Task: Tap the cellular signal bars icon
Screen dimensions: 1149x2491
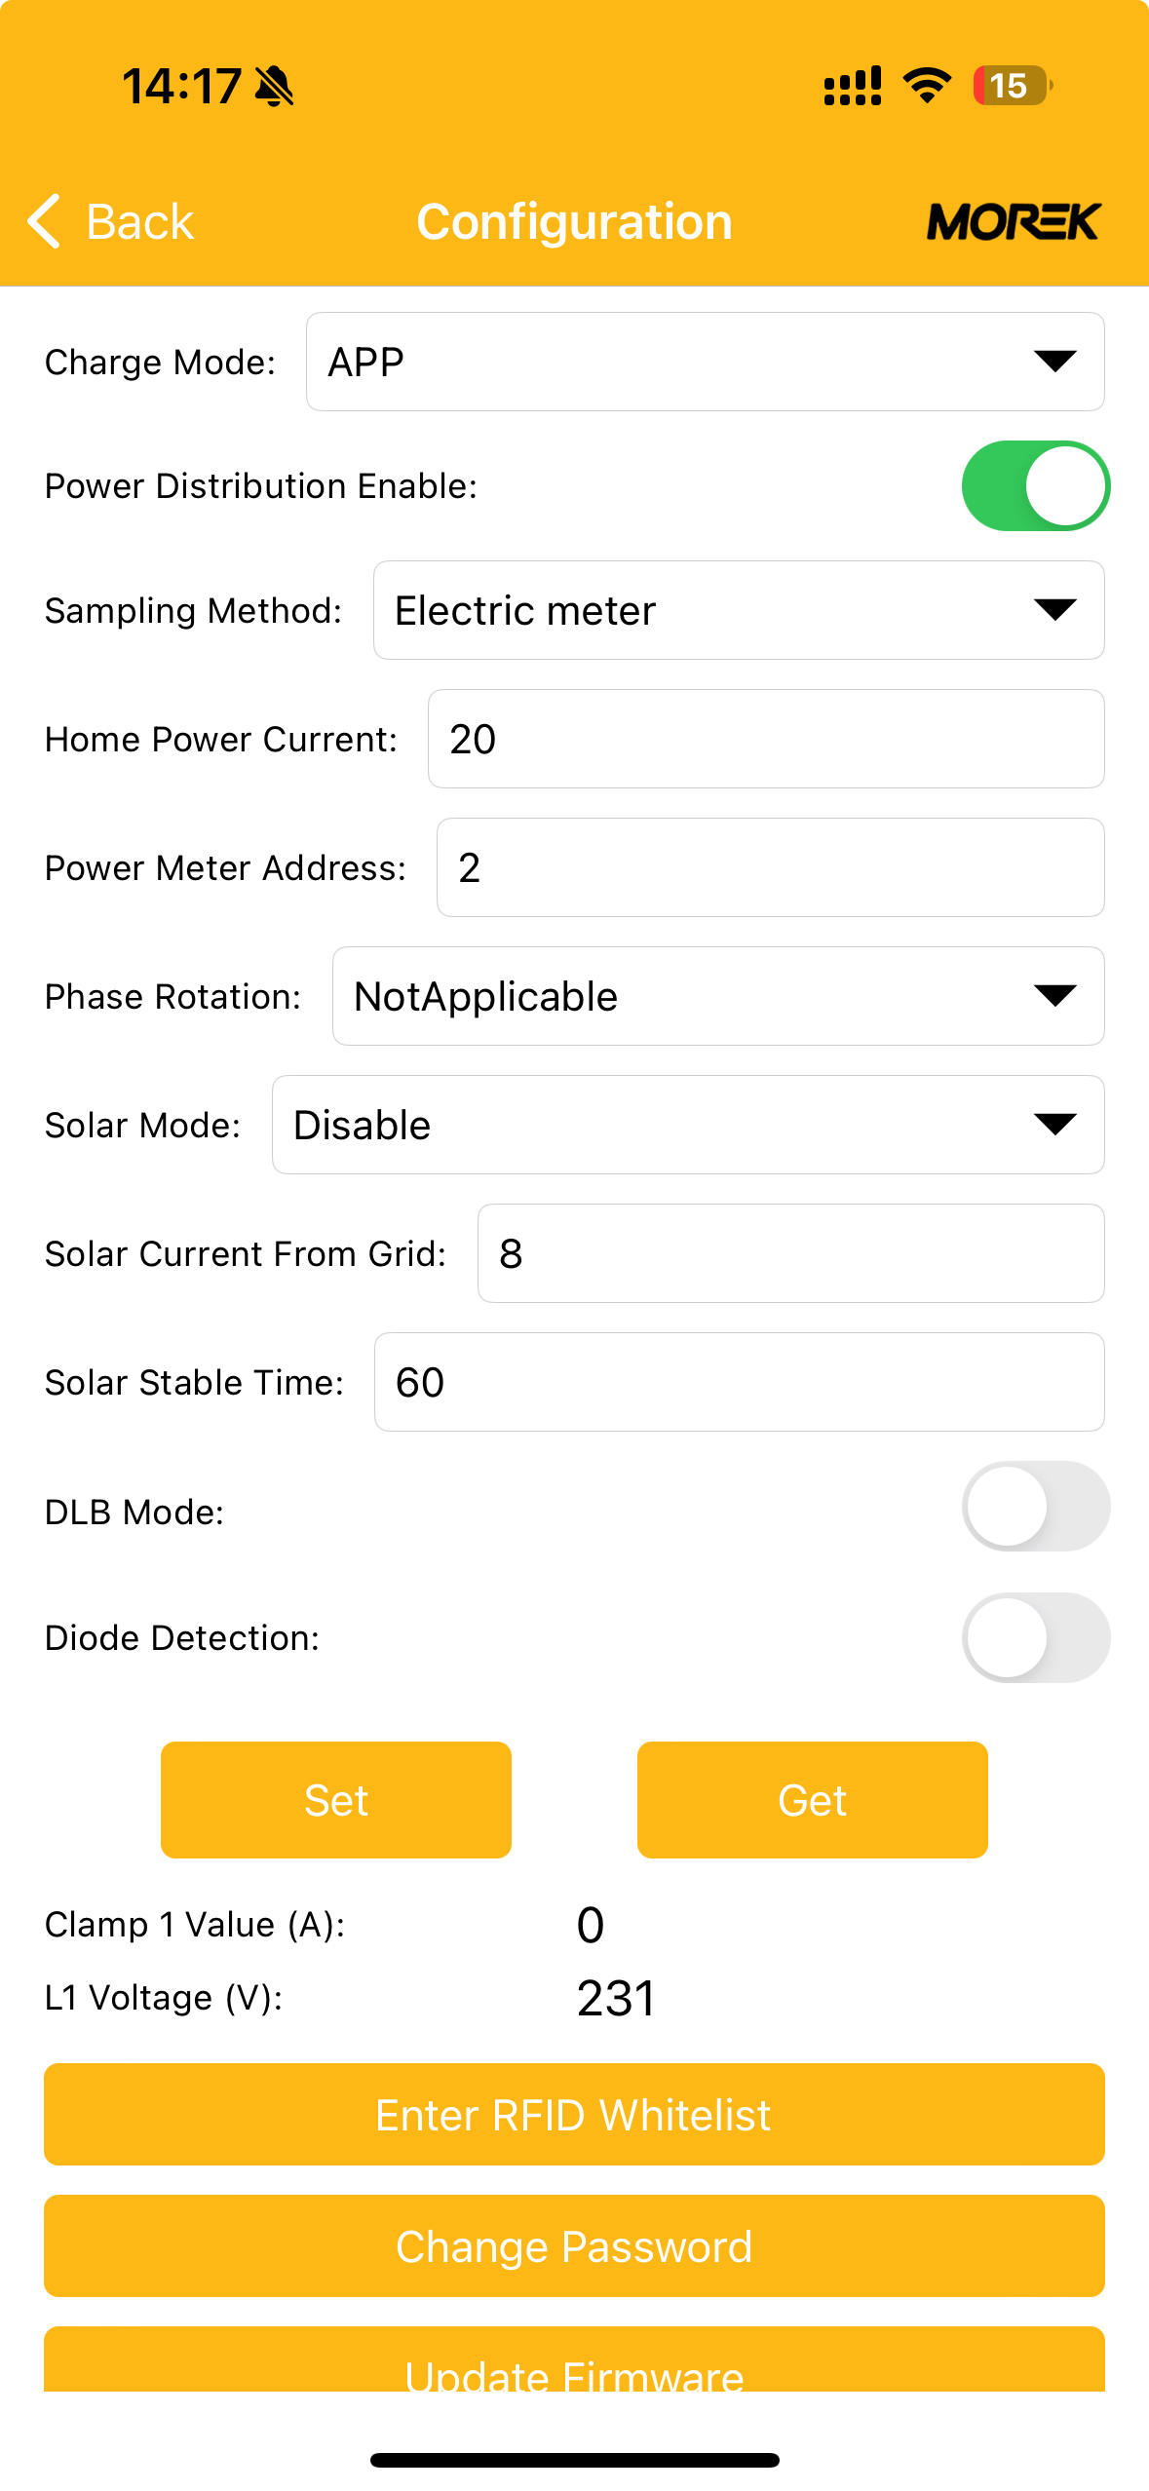Action: 853,86
